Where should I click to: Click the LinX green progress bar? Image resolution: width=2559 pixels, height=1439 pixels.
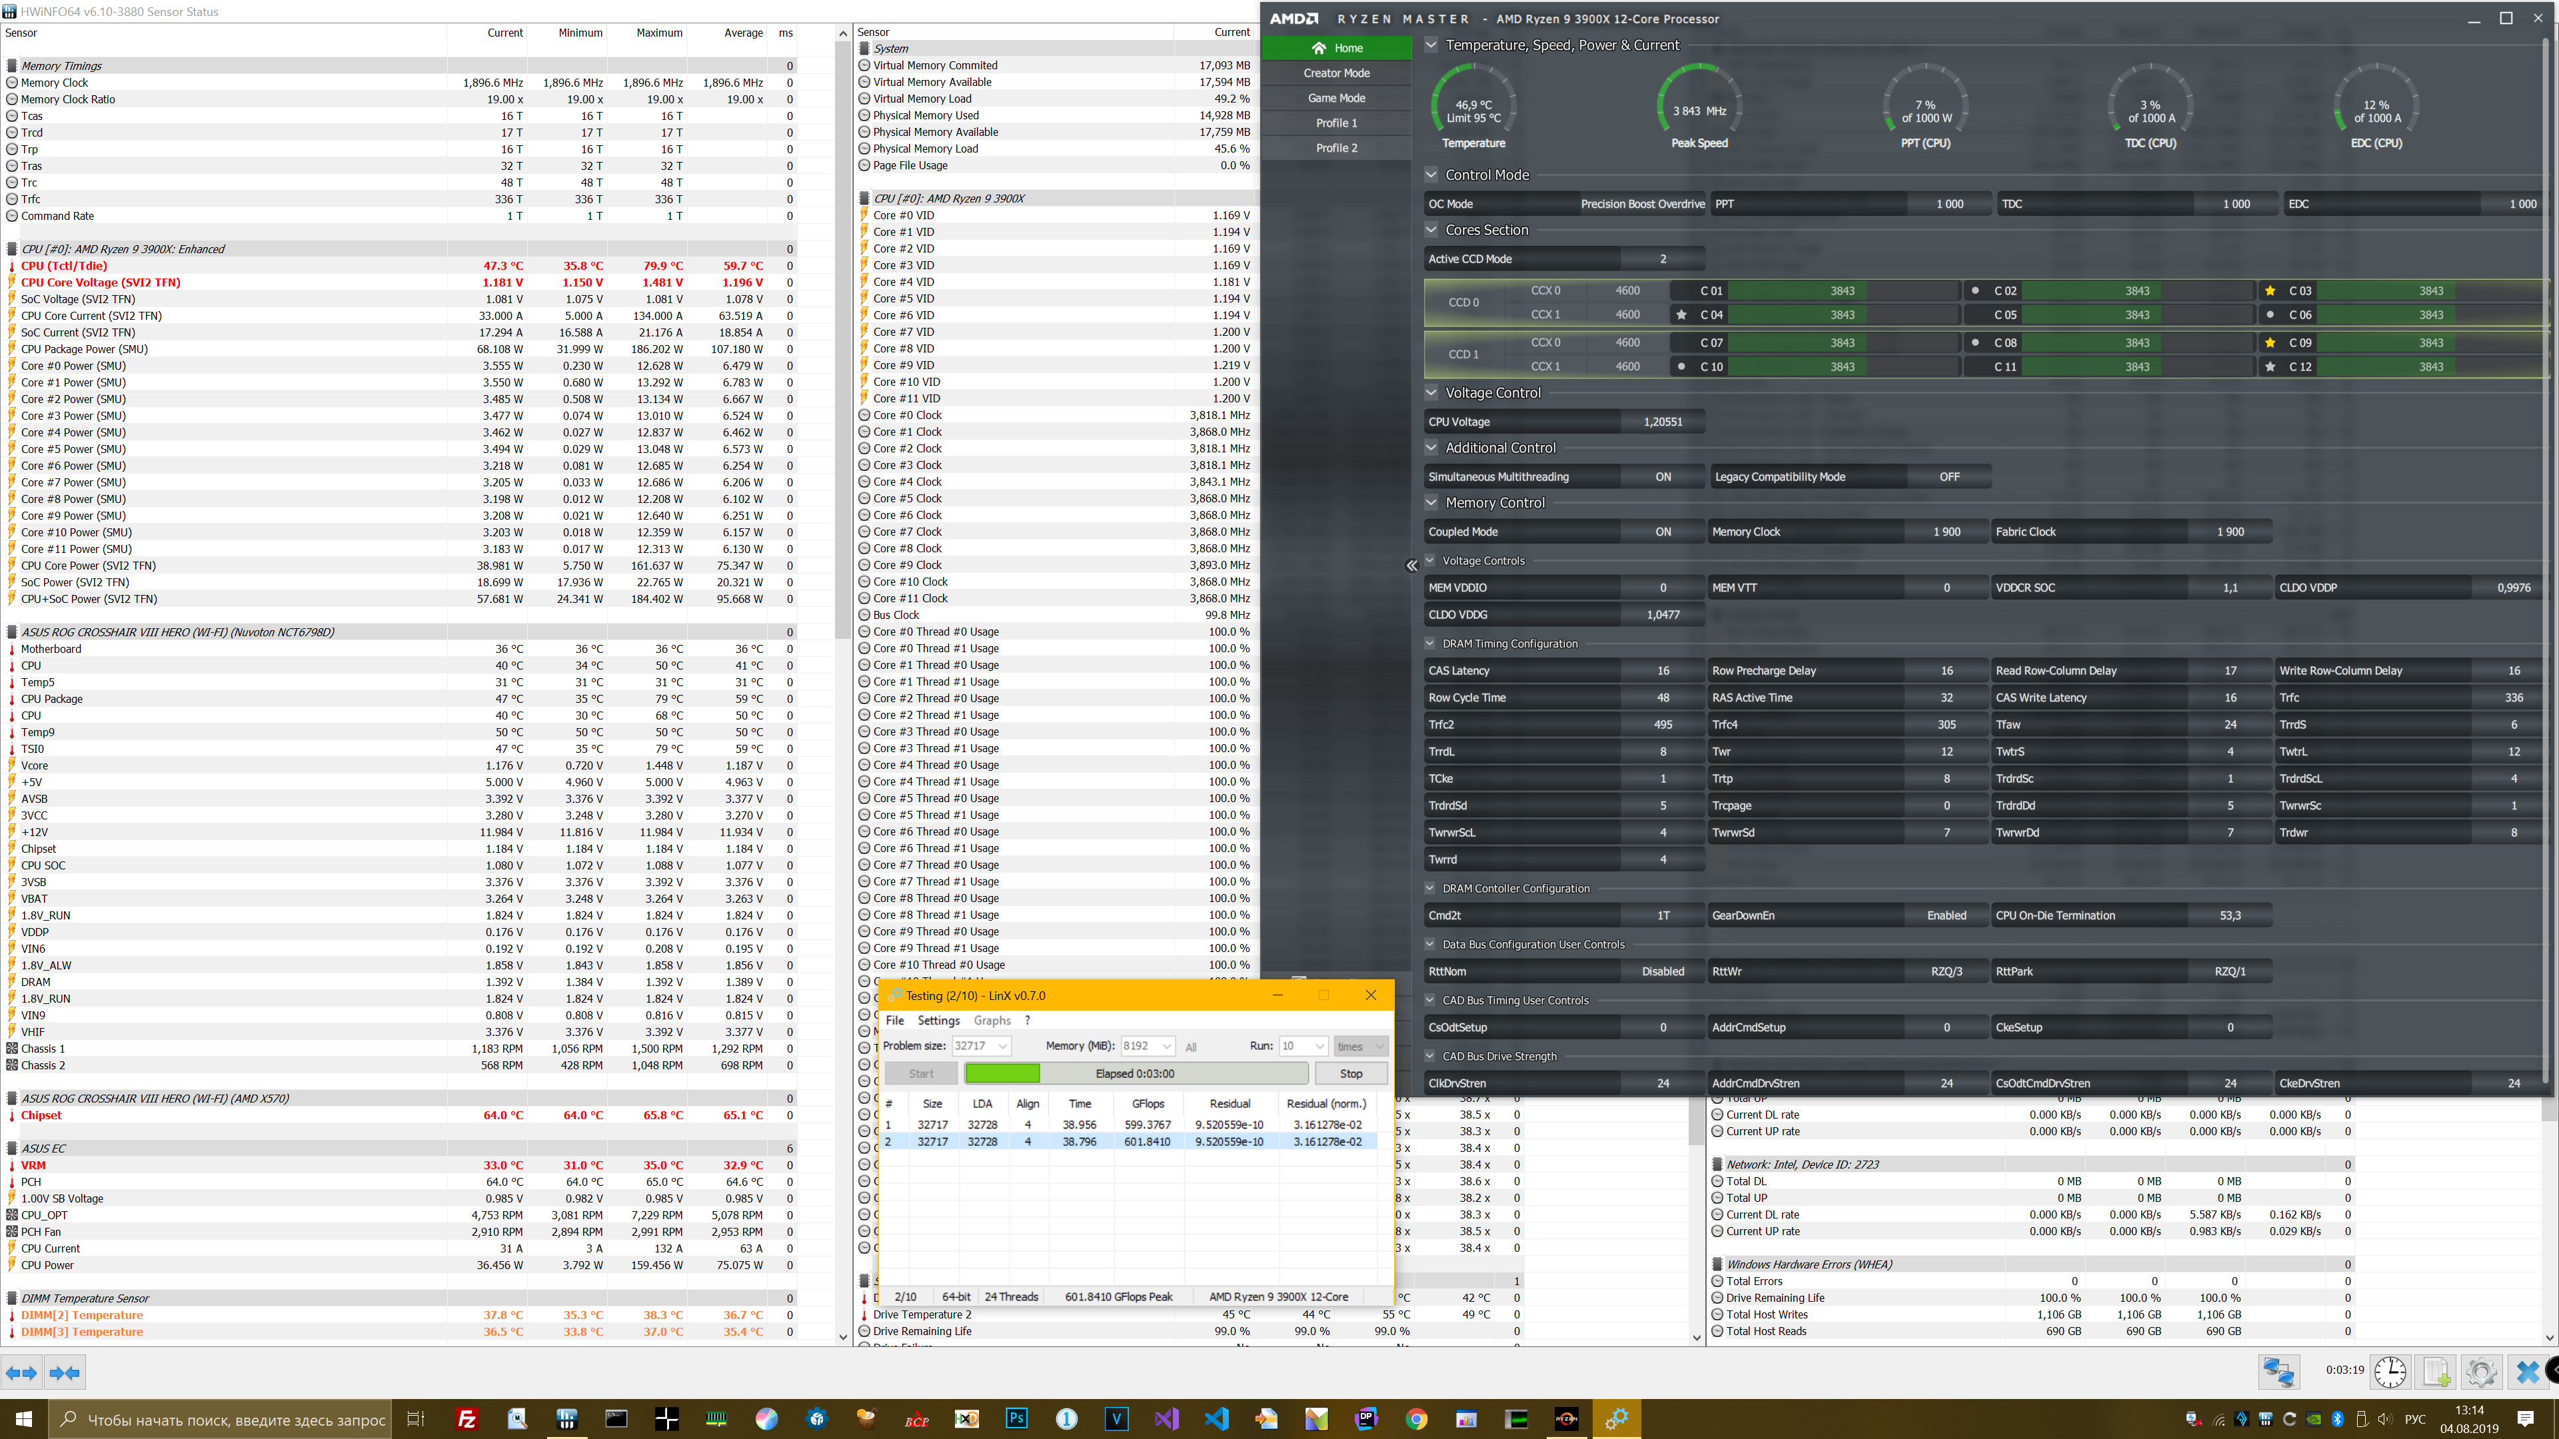(x=1002, y=1073)
